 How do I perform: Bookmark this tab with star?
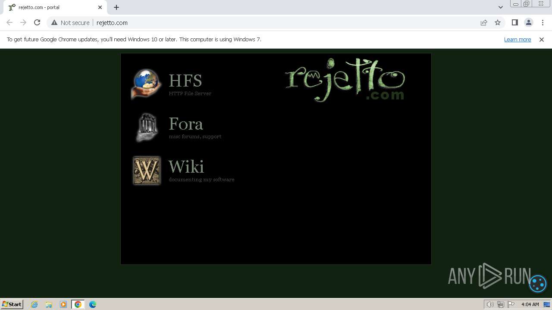click(498, 22)
